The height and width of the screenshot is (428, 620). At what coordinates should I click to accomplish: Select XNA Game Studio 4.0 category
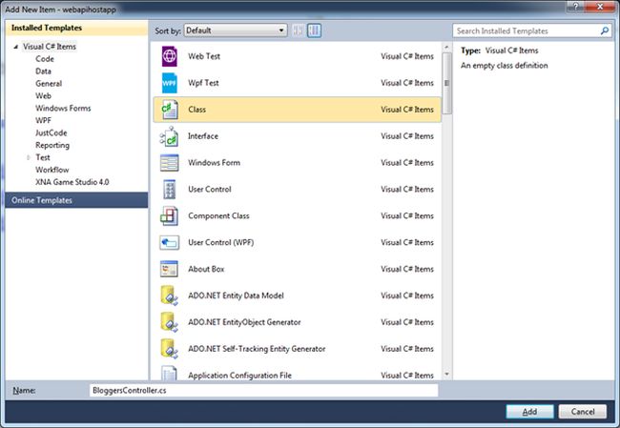[72, 182]
